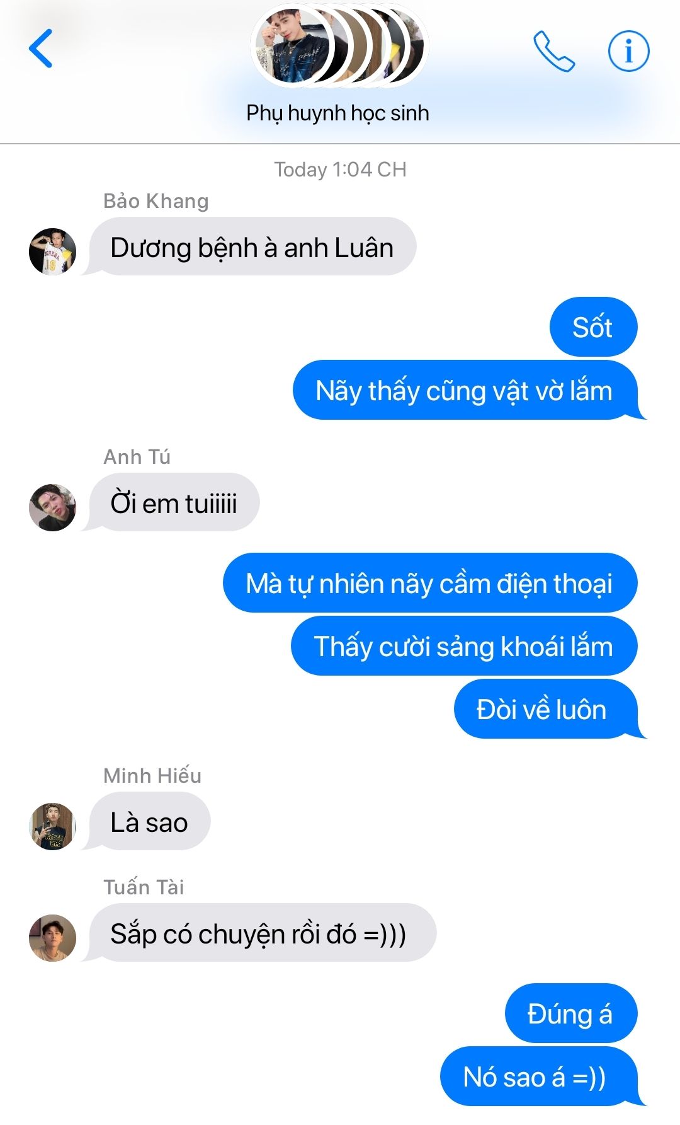Select the 'Sắp có chuyện rồi đó =)))' message
This screenshot has width=680, height=1125.
click(x=262, y=933)
